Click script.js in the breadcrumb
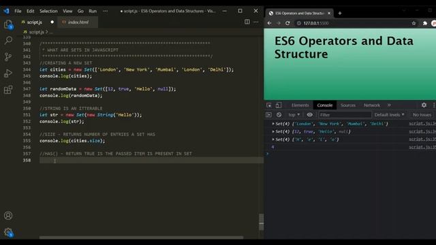Screen dimensions: 436x245 tap(36, 32)
